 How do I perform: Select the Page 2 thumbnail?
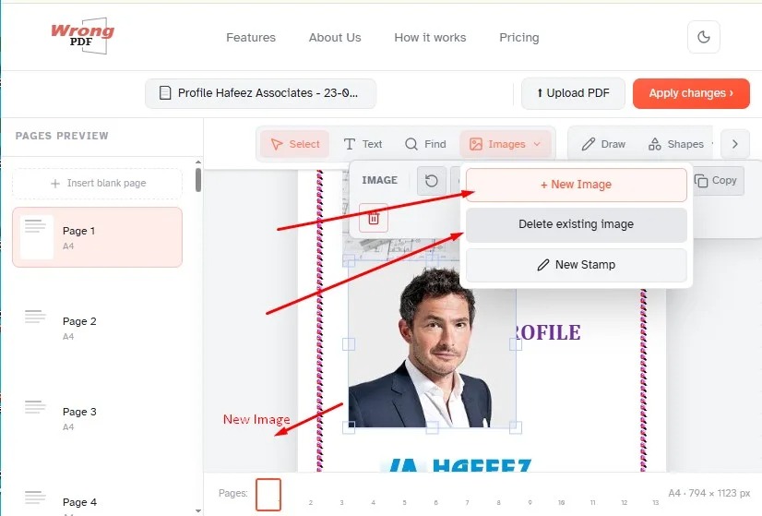click(97, 328)
